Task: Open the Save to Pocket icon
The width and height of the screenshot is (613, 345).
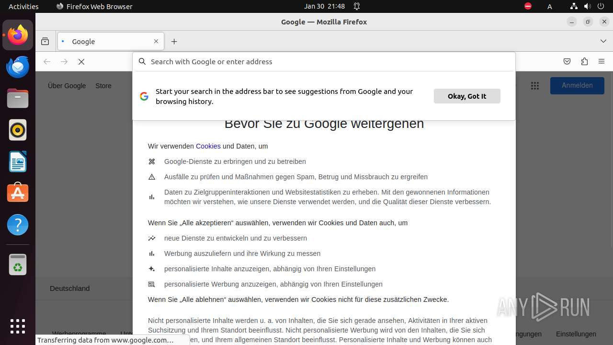Action: point(567,61)
